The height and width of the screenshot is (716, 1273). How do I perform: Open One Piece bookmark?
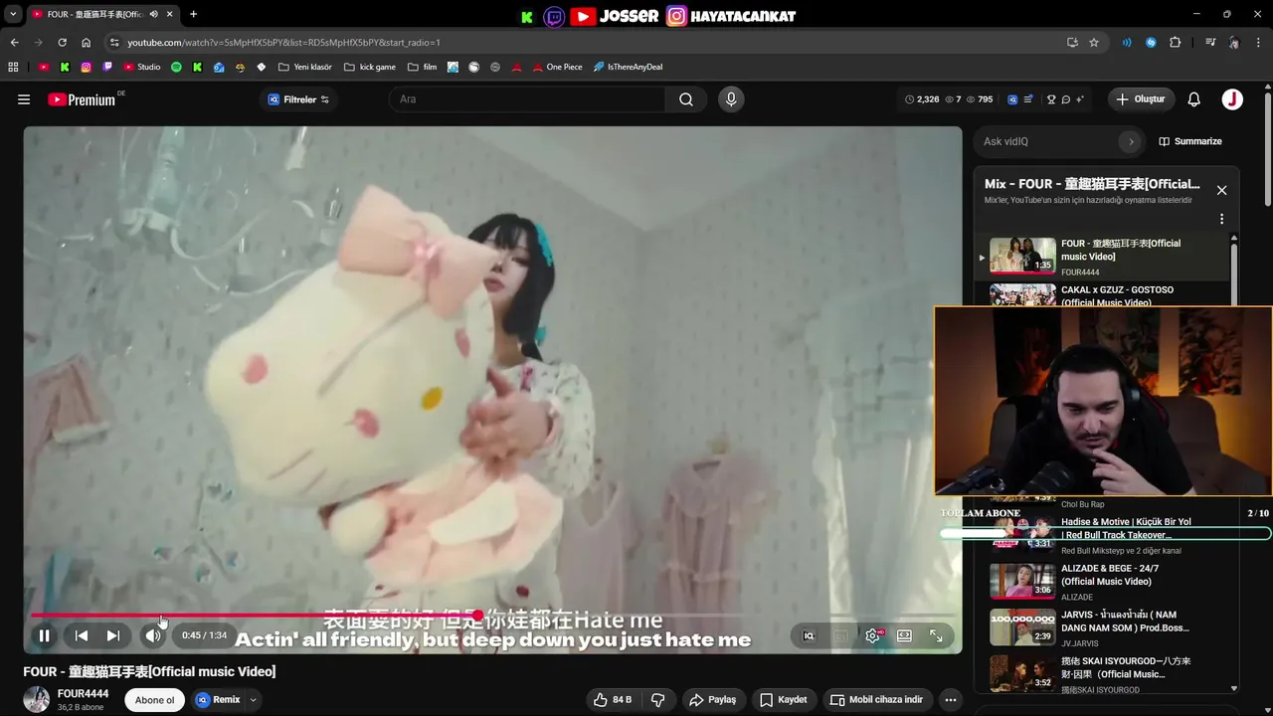[x=558, y=67]
